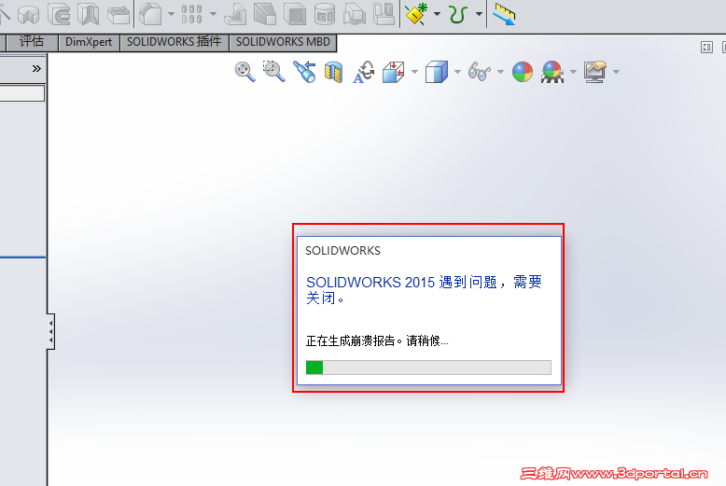Viewport: 726px width, 486px height.
Task: Click the View Settings monitor icon
Action: (x=595, y=72)
